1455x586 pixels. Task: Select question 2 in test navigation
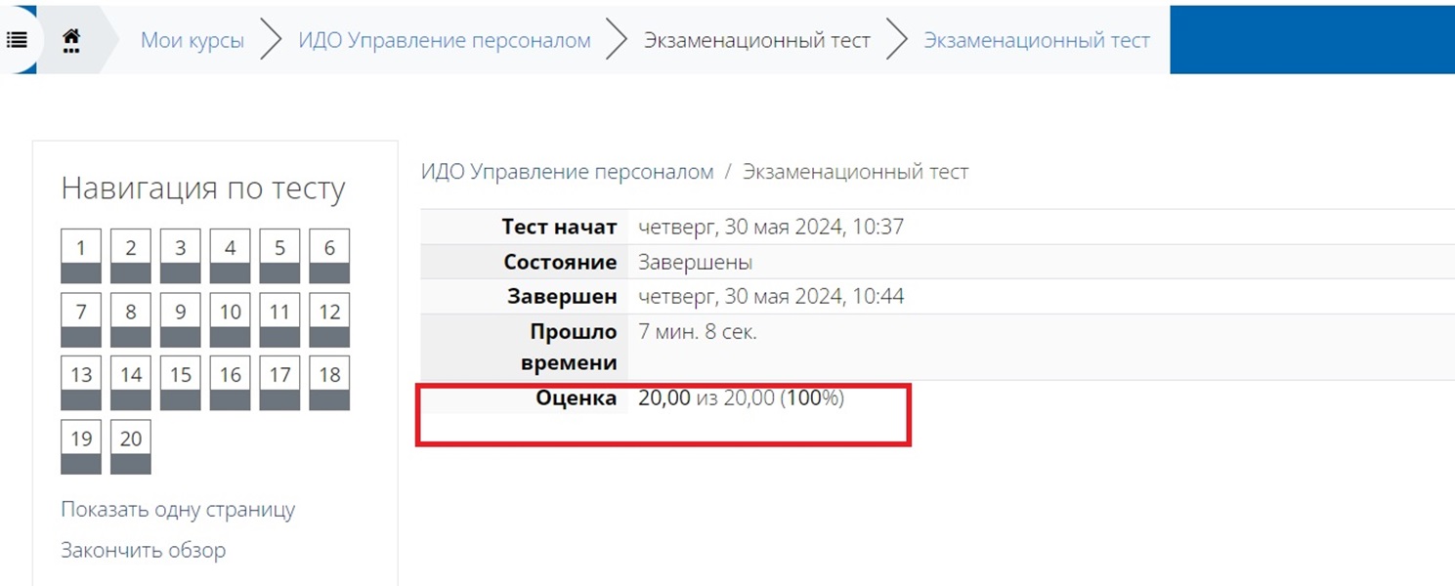coord(131,256)
